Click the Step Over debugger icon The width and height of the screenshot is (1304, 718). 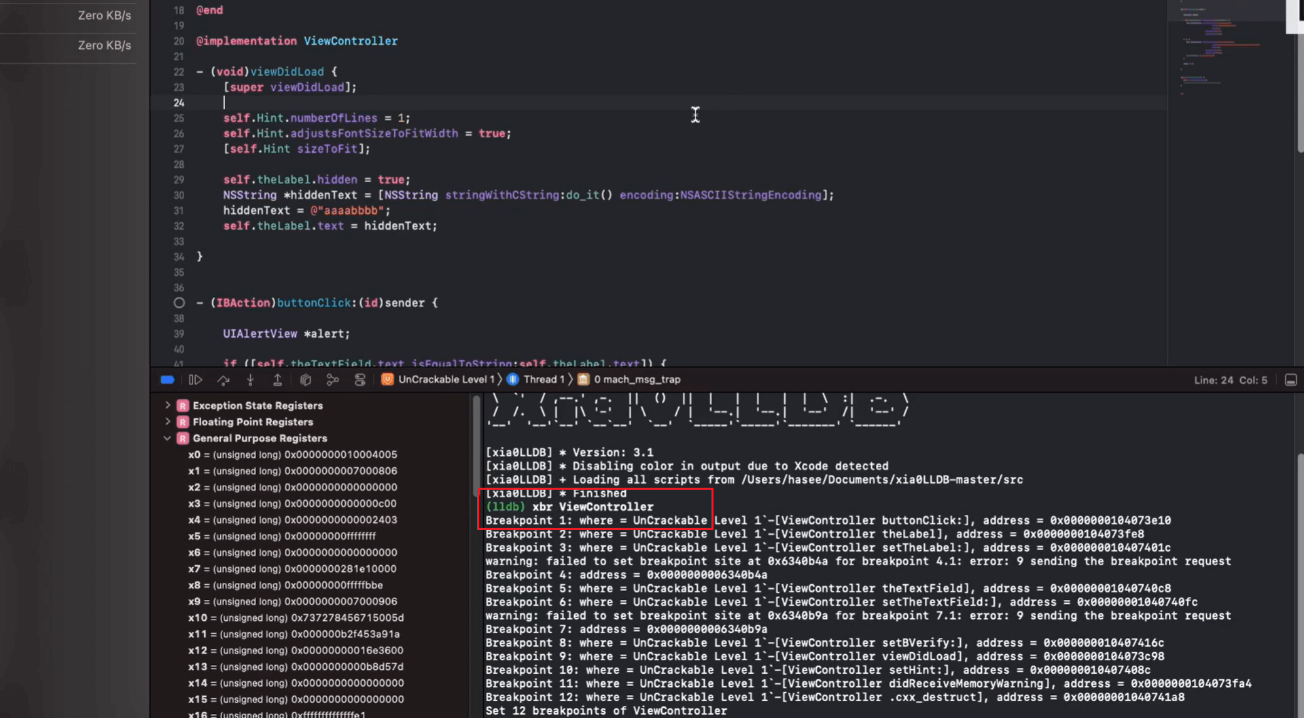point(224,380)
